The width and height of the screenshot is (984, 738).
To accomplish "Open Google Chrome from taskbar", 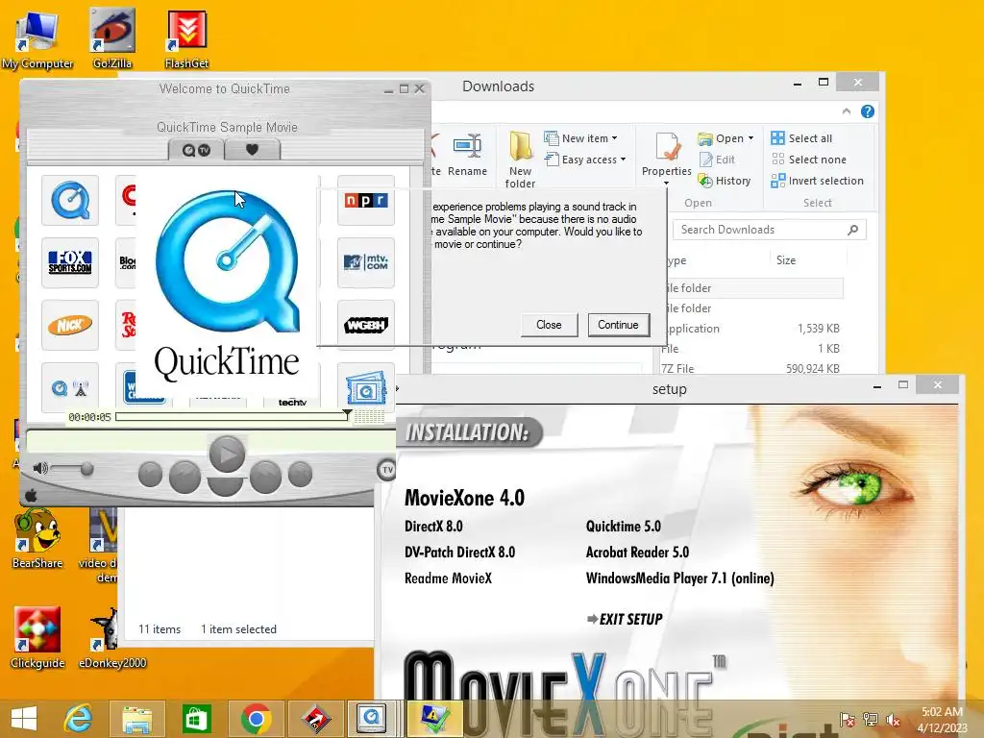I will (x=256, y=719).
